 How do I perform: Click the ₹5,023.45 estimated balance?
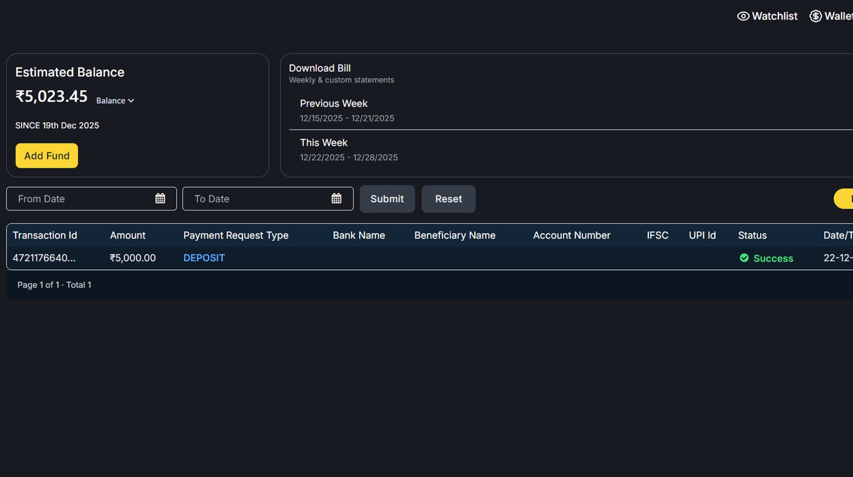click(x=51, y=96)
